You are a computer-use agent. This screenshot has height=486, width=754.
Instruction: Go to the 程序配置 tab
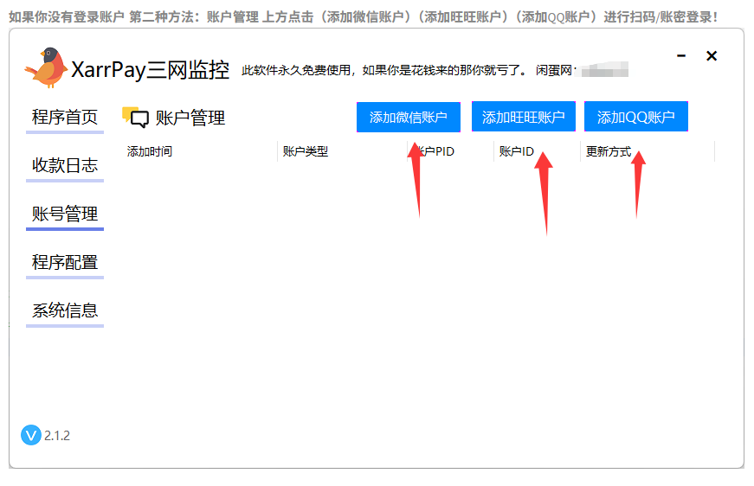coord(65,263)
